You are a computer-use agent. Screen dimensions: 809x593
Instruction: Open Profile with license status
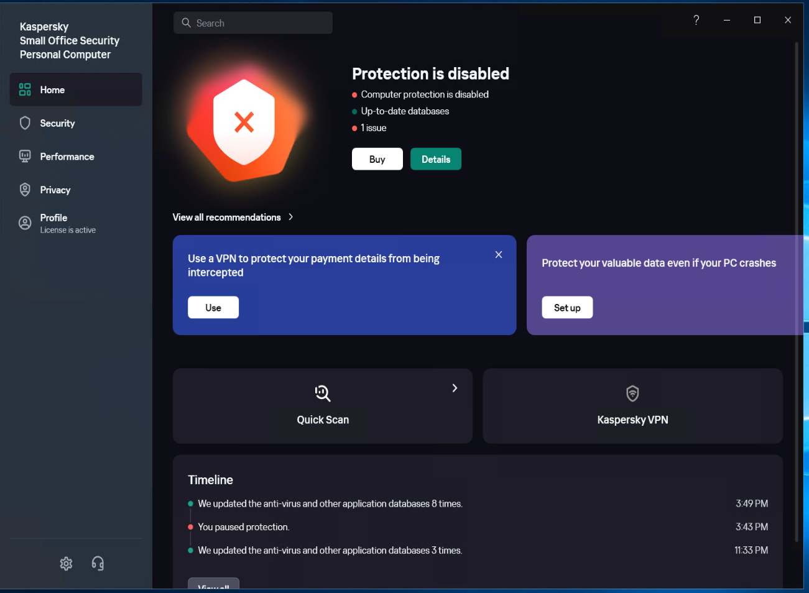(x=76, y=223)
